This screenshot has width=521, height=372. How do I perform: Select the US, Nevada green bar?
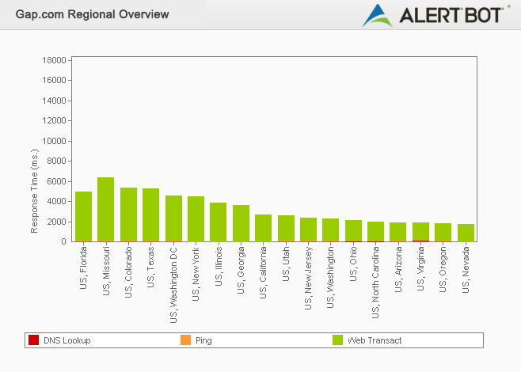coord(466,233)
